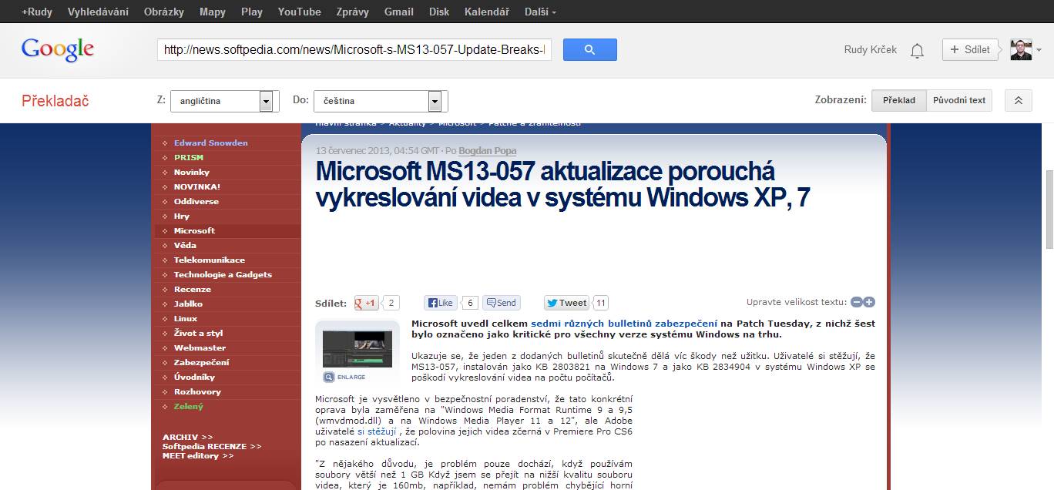The width and height of the screenshot is (1054, 490).
Task: Collapse the translator bar with the double-chevron
Action: (x=1018, y=100)
